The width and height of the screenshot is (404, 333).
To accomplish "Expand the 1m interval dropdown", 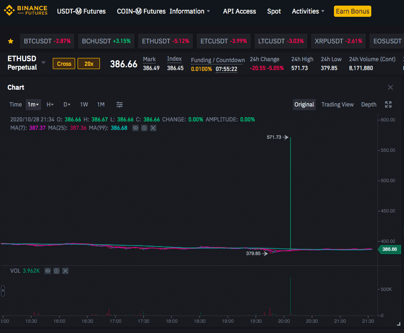I will pos(33,105).
